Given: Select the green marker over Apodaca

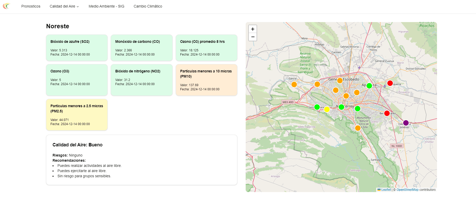Looking at the screenshot, I should tap(369, 86).
